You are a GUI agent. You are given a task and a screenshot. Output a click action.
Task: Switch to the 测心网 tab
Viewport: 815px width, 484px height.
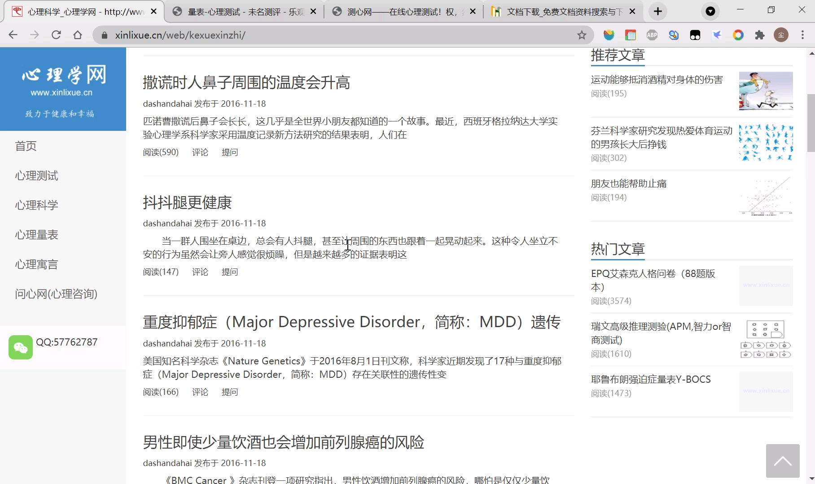[x=399, y=11]
